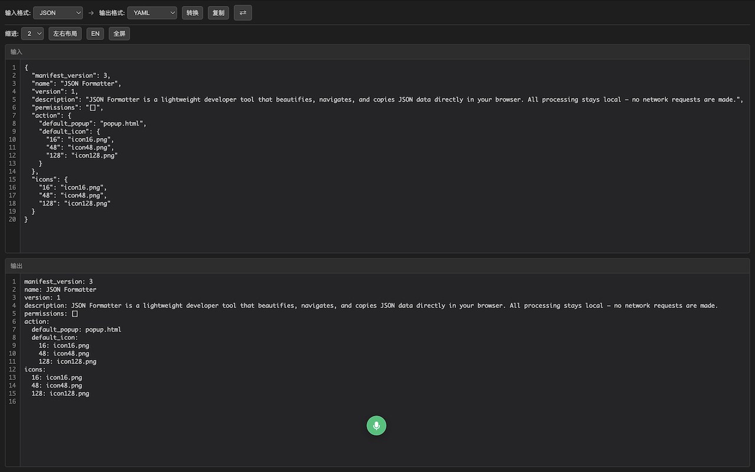Click output line default_popup: popup.html
Screen dimensions: 755x472
tap(76, 330)
